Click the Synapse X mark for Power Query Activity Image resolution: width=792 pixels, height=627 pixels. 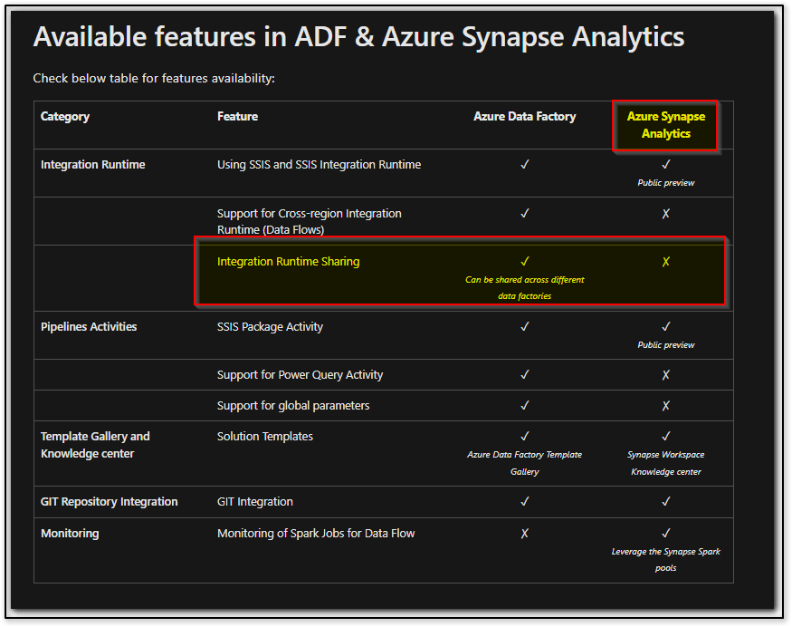665,375
